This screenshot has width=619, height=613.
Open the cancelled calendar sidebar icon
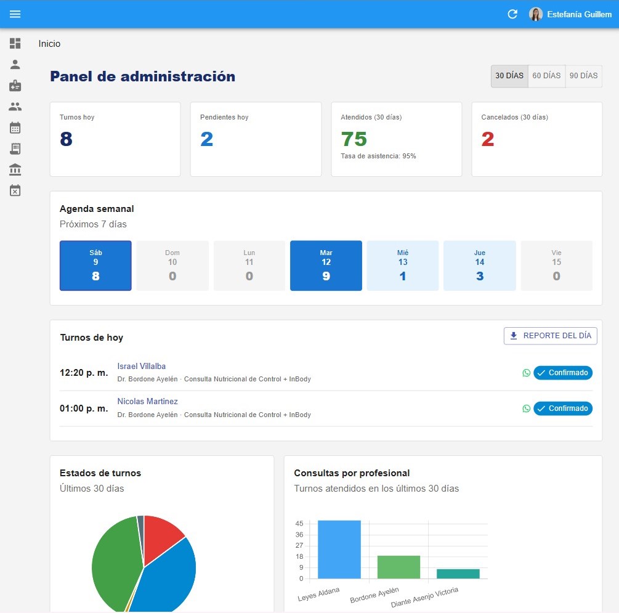click(15, 190)
